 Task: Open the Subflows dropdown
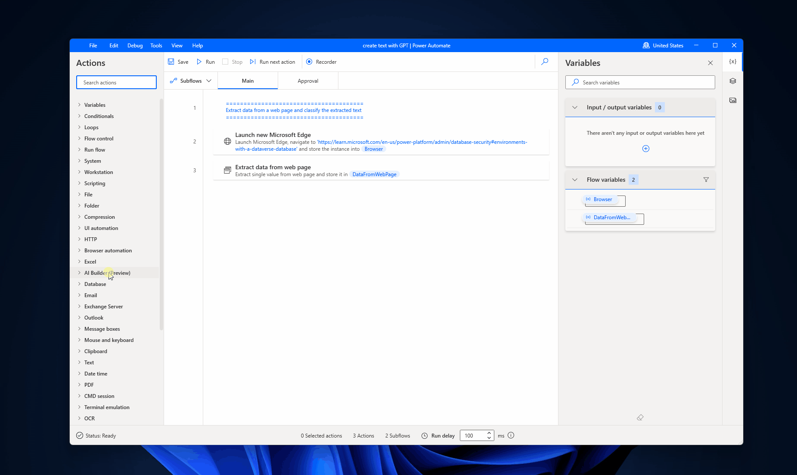(x=210, y=81)
